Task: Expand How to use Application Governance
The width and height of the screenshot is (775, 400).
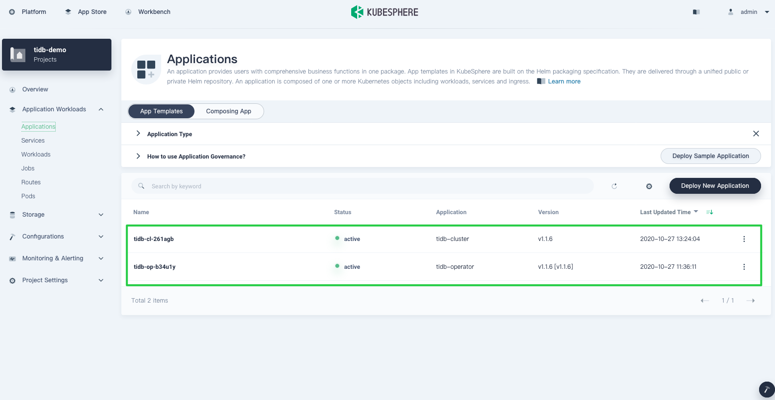Action: click(x=138, y=156)
